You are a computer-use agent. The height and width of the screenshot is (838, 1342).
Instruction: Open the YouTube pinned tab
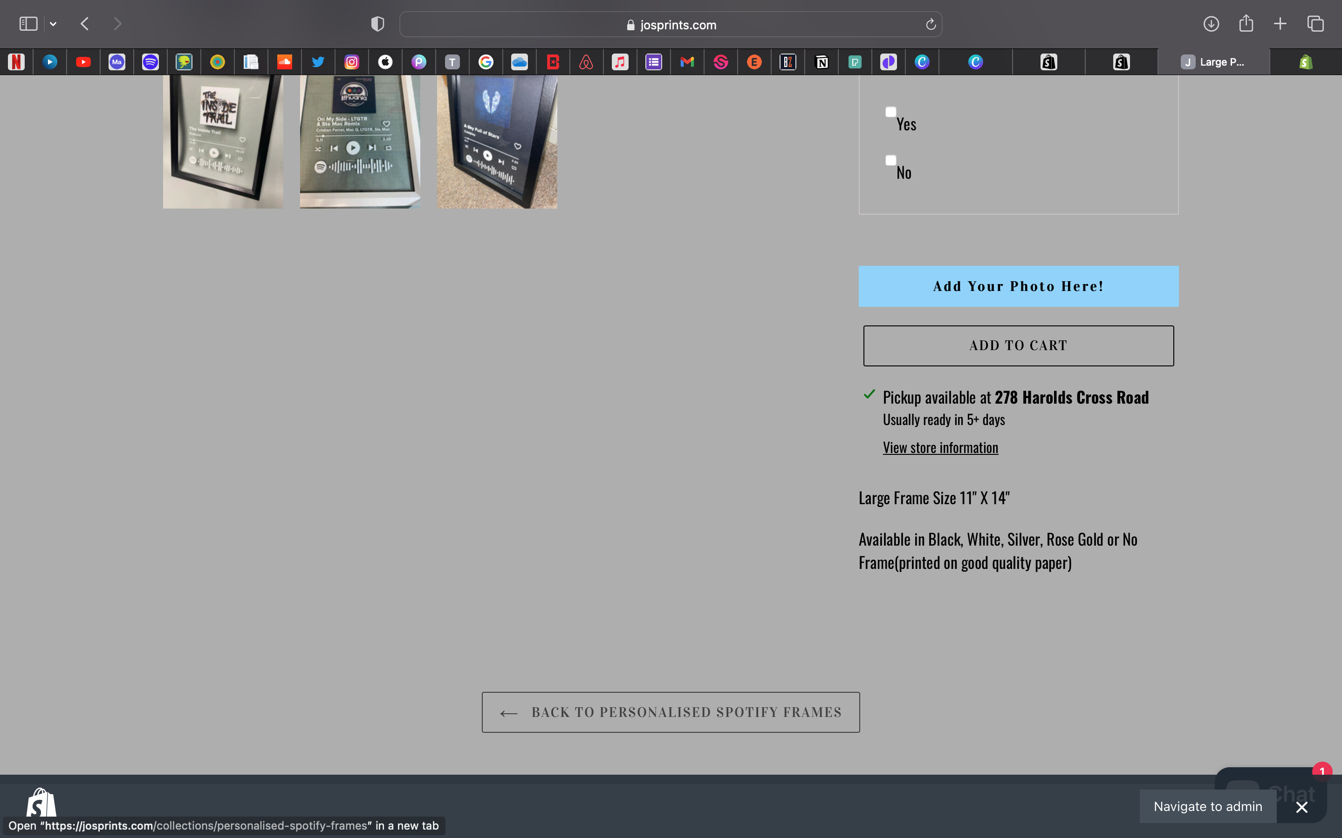pyautogui.click(x=83, y=62)
